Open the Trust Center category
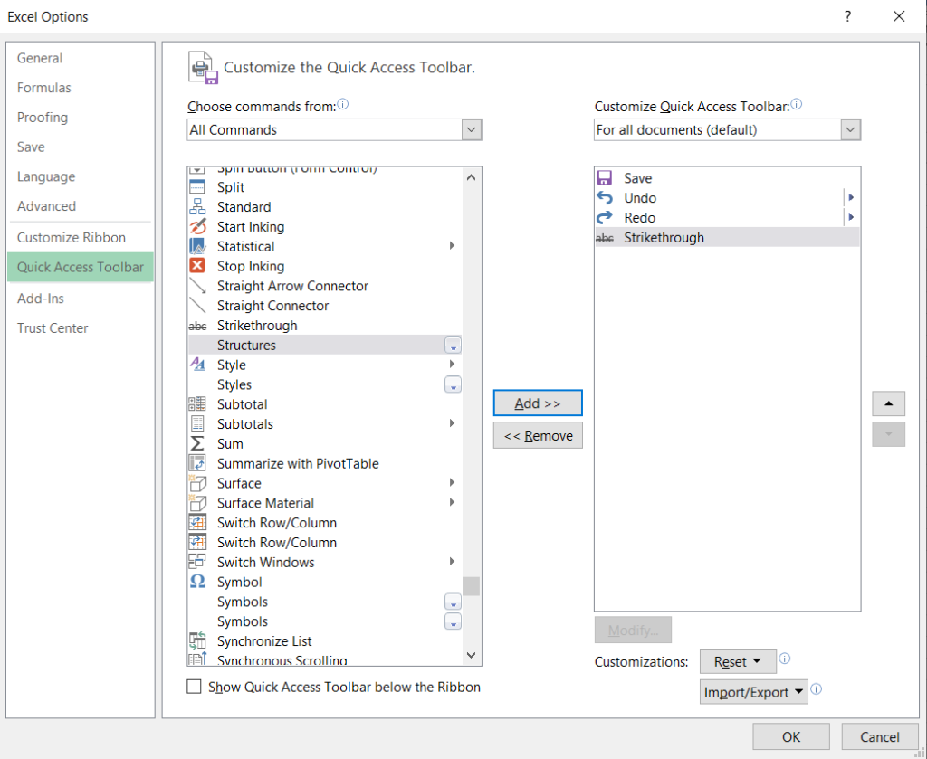Viewport: 927px width, 759px height. (x=53, y=328)
